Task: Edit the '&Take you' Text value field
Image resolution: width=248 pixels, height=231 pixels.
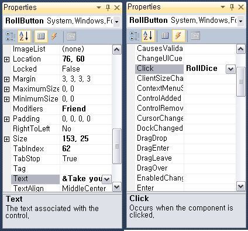Action: tap(81, 179)
